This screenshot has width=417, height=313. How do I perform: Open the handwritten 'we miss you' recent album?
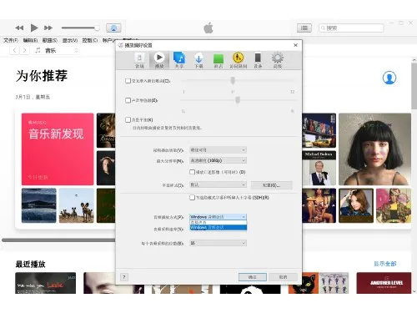click(45, 283)
